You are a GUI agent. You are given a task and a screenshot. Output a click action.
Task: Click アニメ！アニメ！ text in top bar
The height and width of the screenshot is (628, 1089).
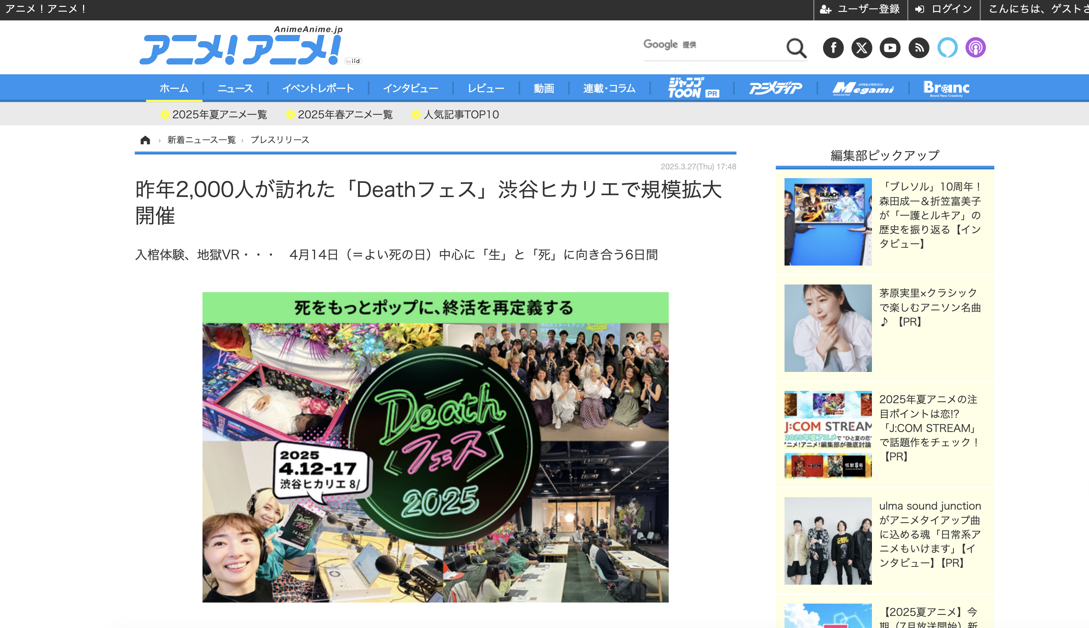[x=47, y=9]
